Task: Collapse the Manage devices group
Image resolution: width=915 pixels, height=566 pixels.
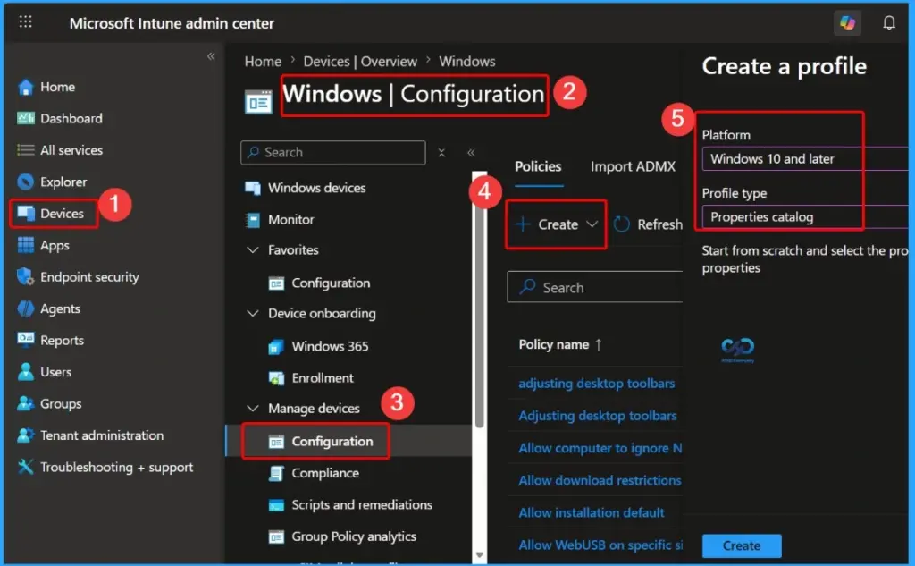Action: point(253,409)
